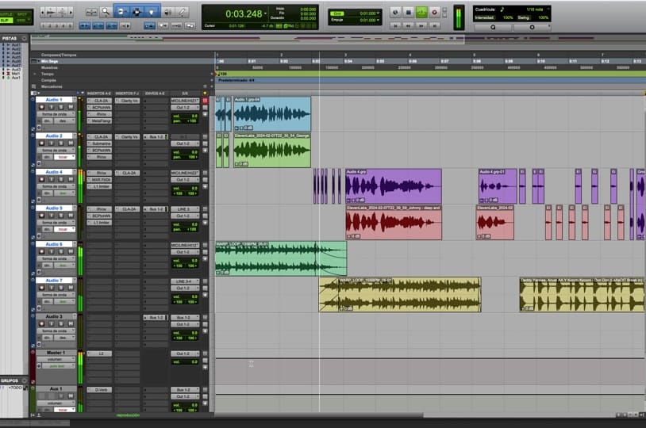Select the Selector tool in toolbar
Screen dimensions: 646x428
pyautogui.click(x=137, y=12)
